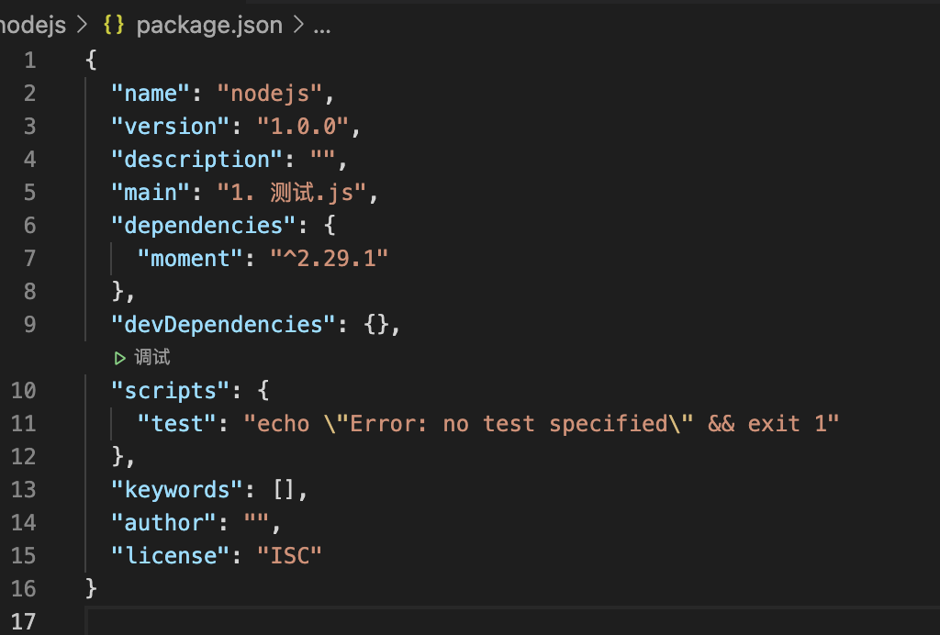Click line number 6 in gutter
This screenshot has width=940, height=635.
point(29,226)
